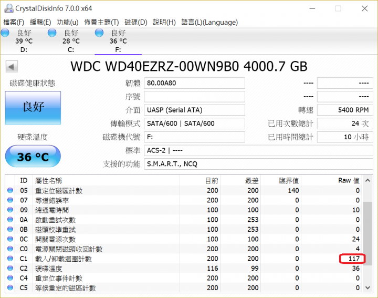Click the drive letter field F:
This screenshot has width=378, height=298.
[x=195, y=137]
